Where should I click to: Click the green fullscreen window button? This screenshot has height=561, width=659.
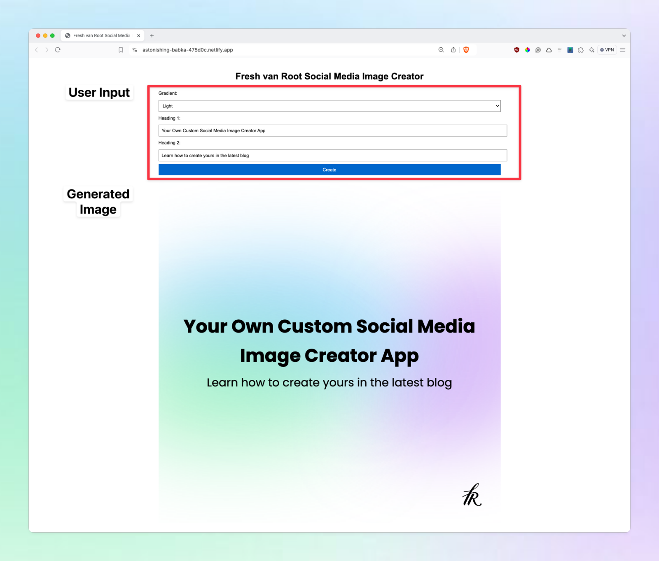(x=52, y=36)
